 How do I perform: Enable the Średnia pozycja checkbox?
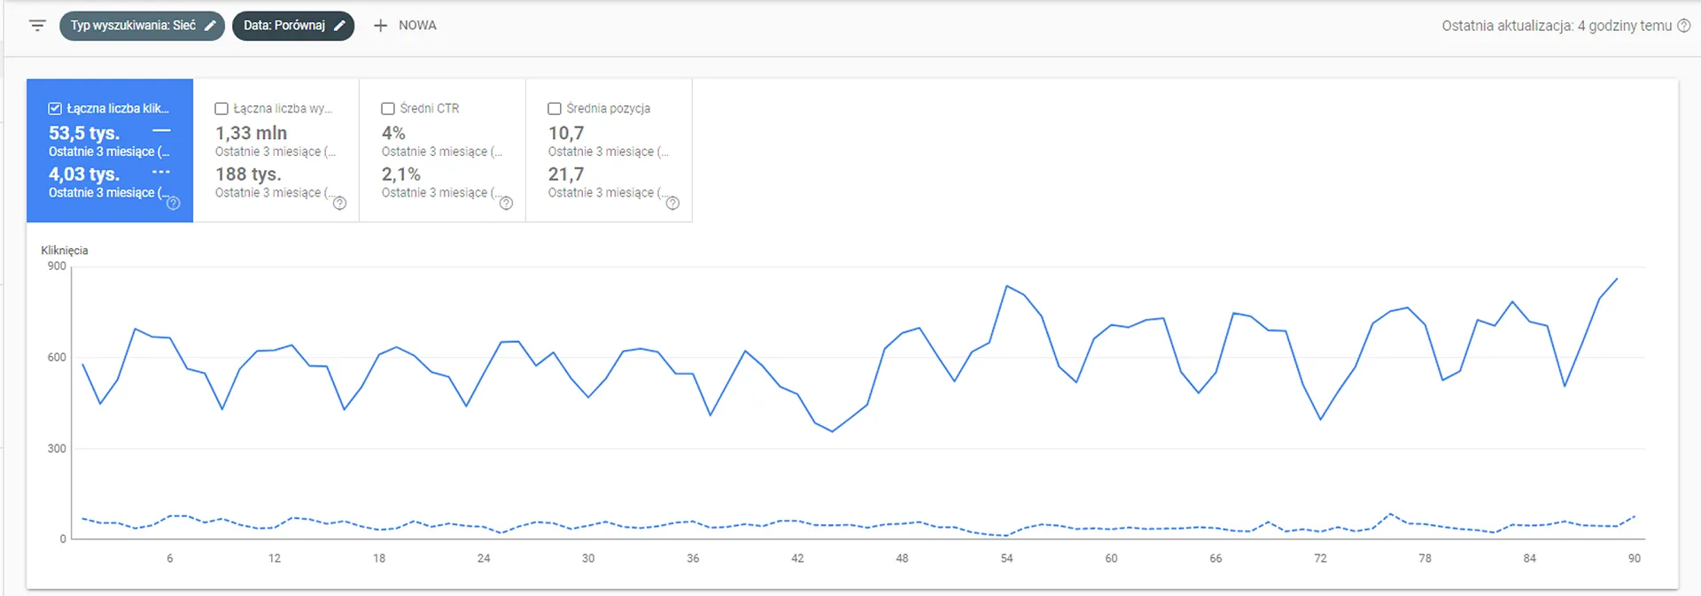click(555, 108)
